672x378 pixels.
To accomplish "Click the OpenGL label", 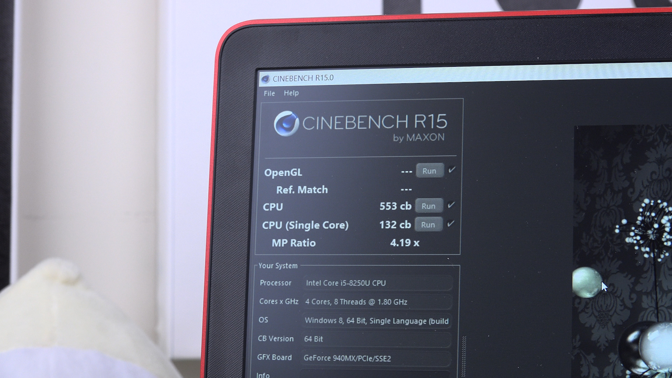I will click(283, 173).
